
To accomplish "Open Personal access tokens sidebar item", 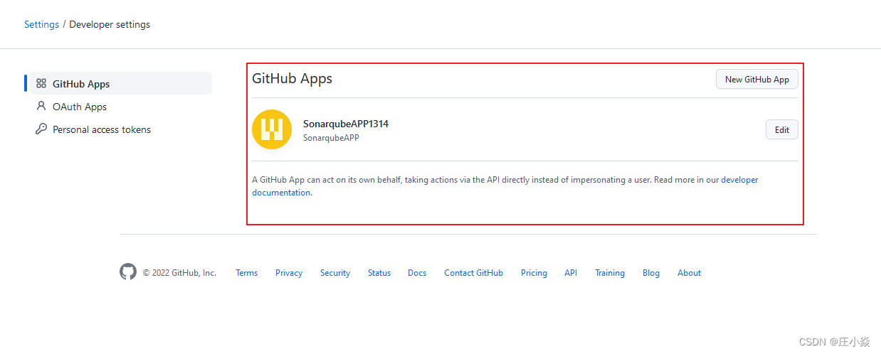I will pyautogui.click(x=121, y=129).
